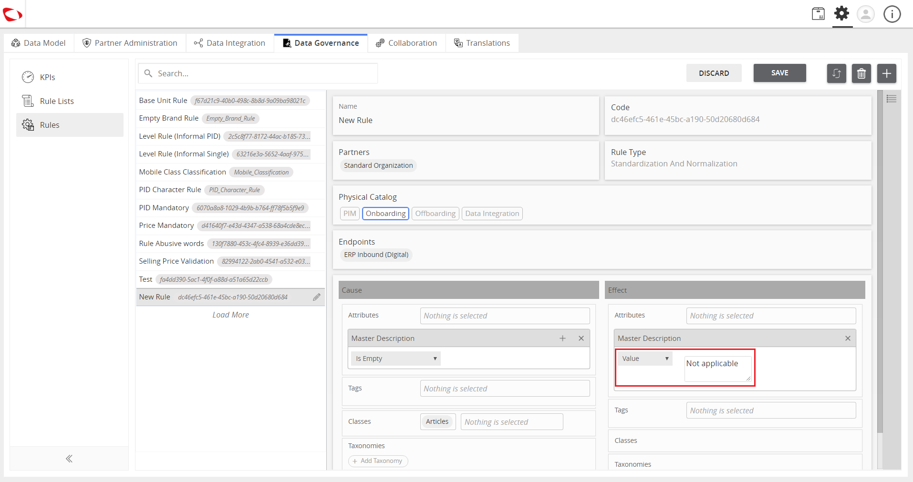Select Selling Price Validation rule
The width and height of the screenshot is (913, 482).
pos(230,261)
